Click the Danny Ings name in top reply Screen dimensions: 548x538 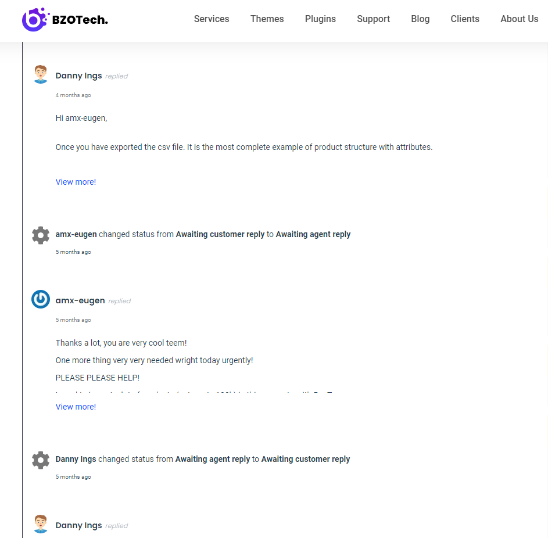point(78,76)
